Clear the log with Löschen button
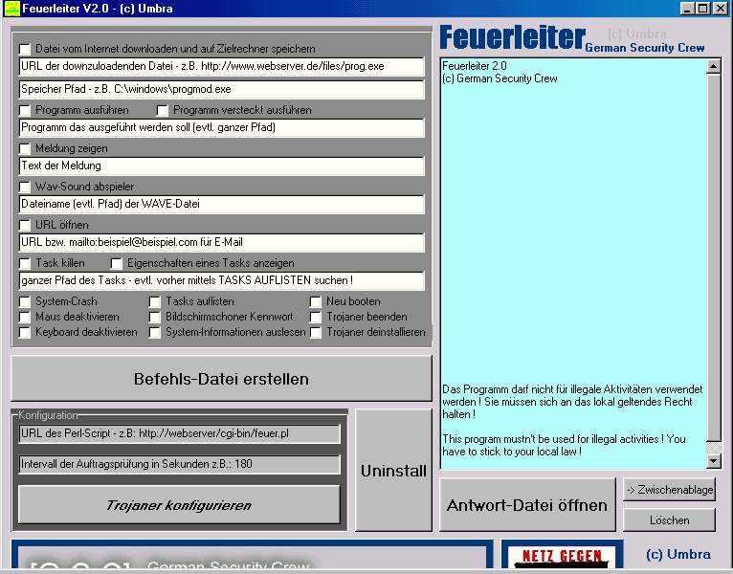The image size is (733, 574). point(669,520)
